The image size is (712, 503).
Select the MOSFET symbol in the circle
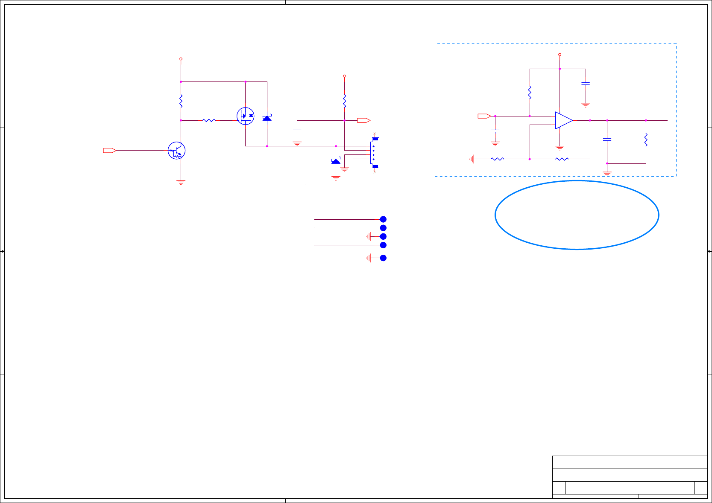(245, 116)
